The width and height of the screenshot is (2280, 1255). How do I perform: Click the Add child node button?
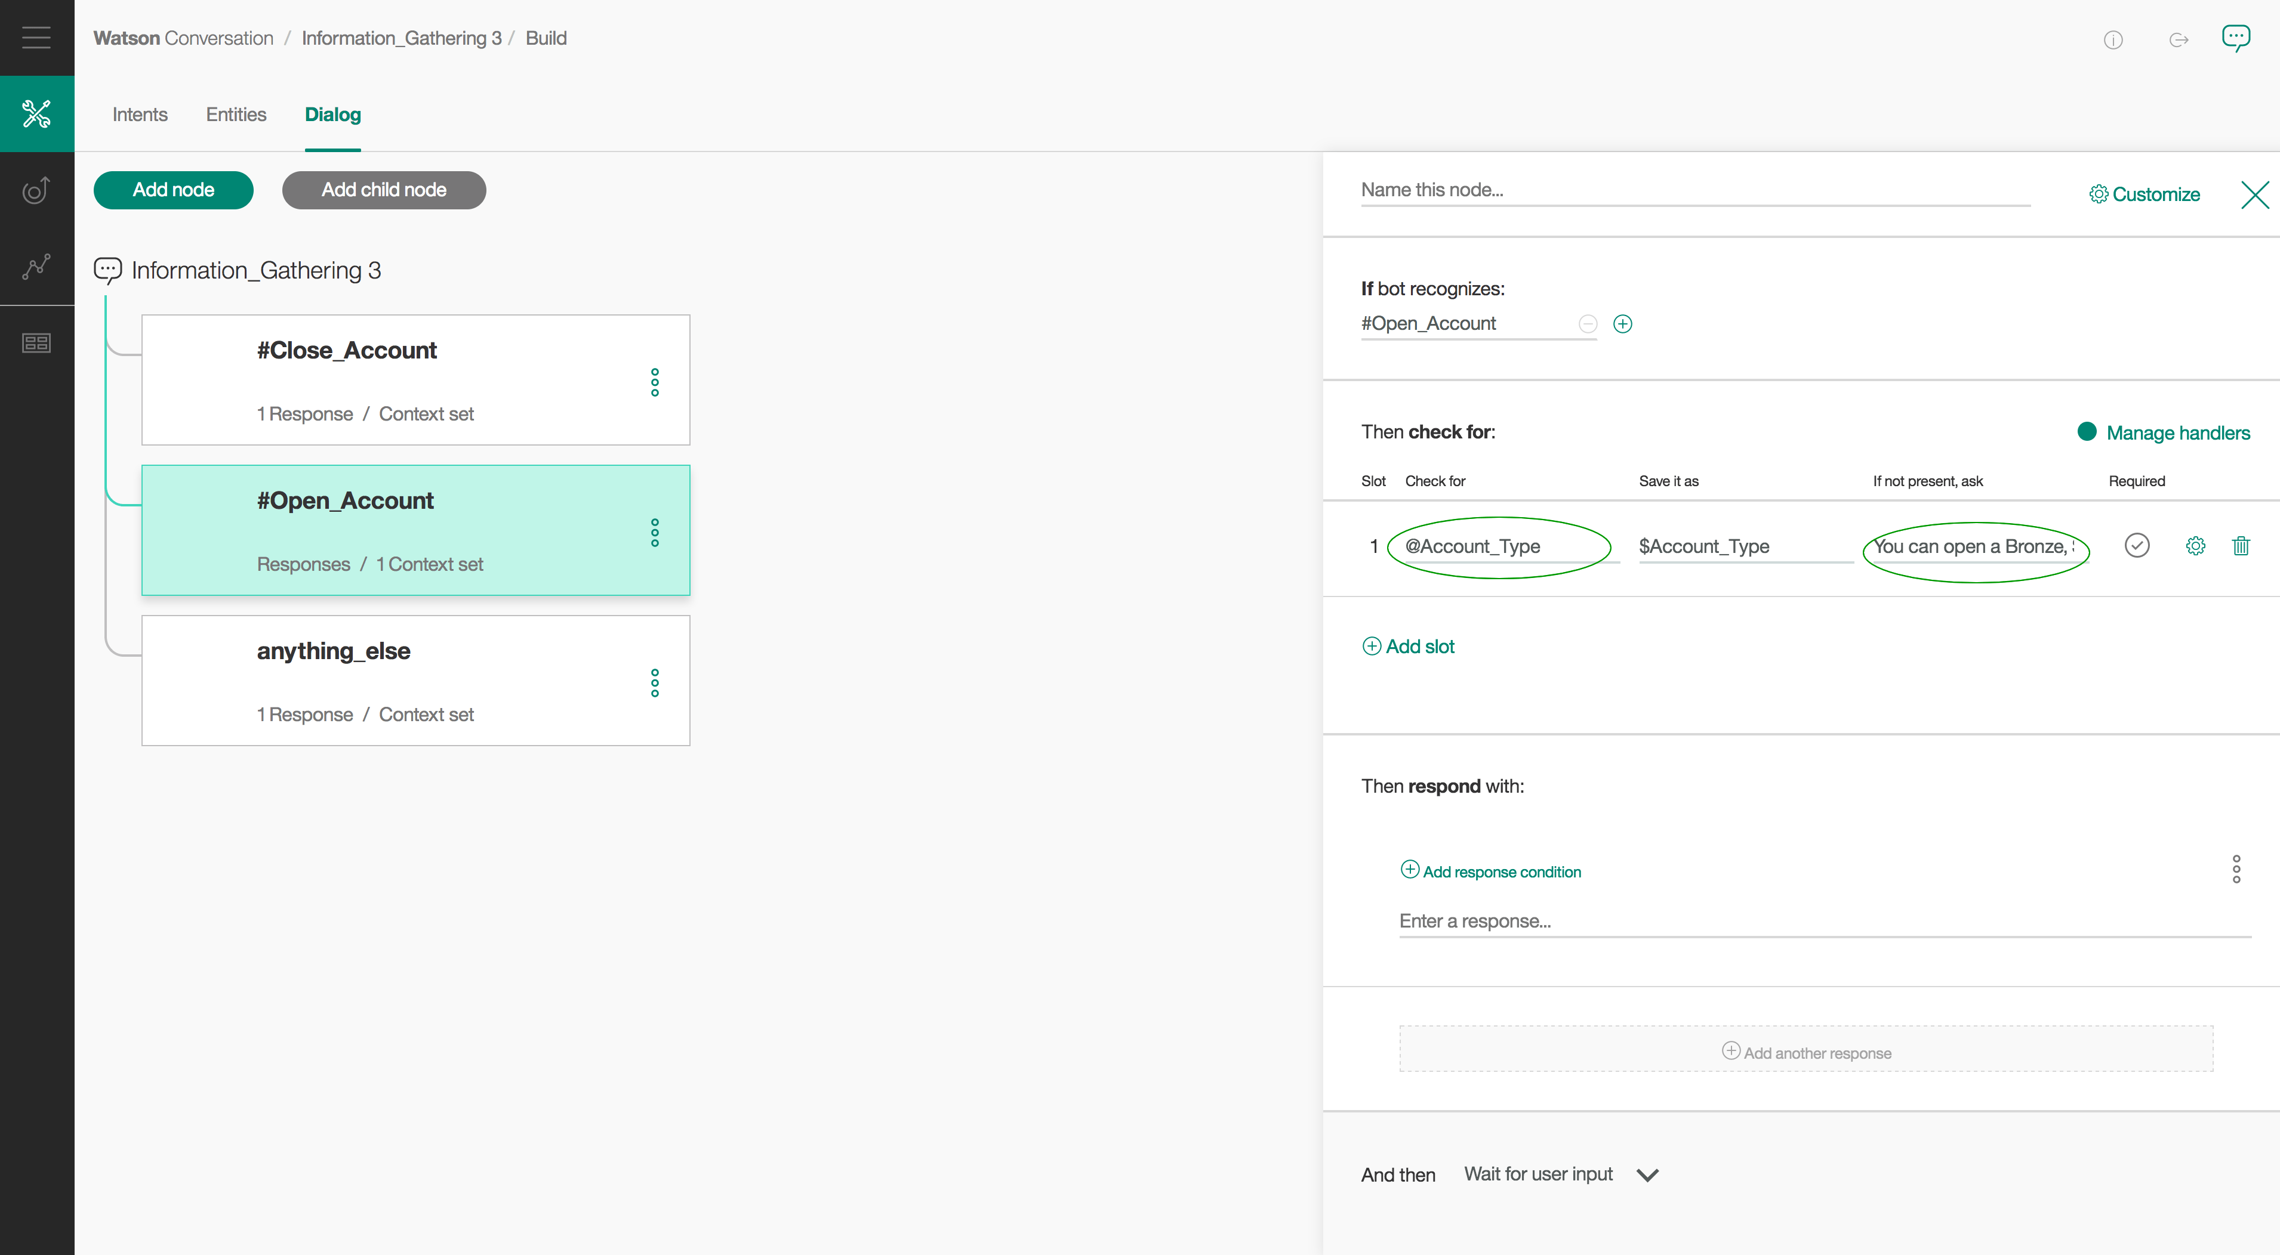tap(383, 189)
